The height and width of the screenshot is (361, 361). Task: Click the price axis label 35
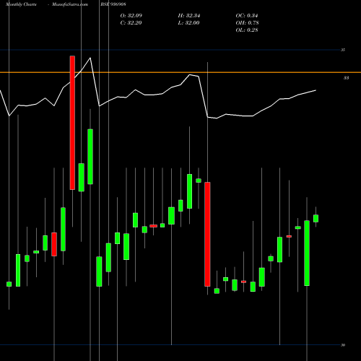pos(343,50)
